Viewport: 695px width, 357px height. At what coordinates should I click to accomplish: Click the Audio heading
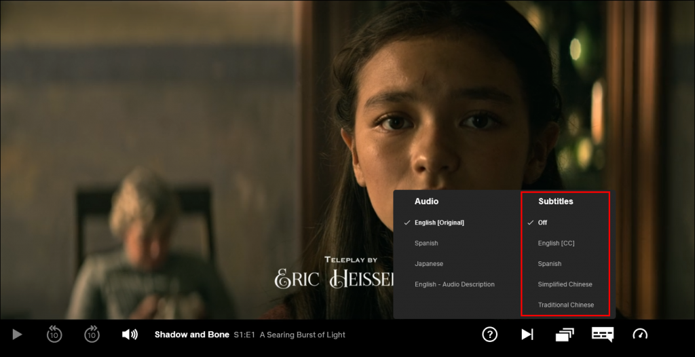(x=426, y=202)
